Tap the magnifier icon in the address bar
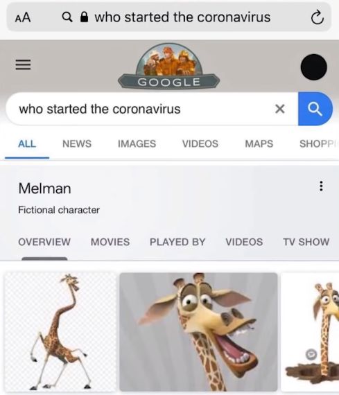The height and width of the screenshot is (395, 339). [67, 17]
